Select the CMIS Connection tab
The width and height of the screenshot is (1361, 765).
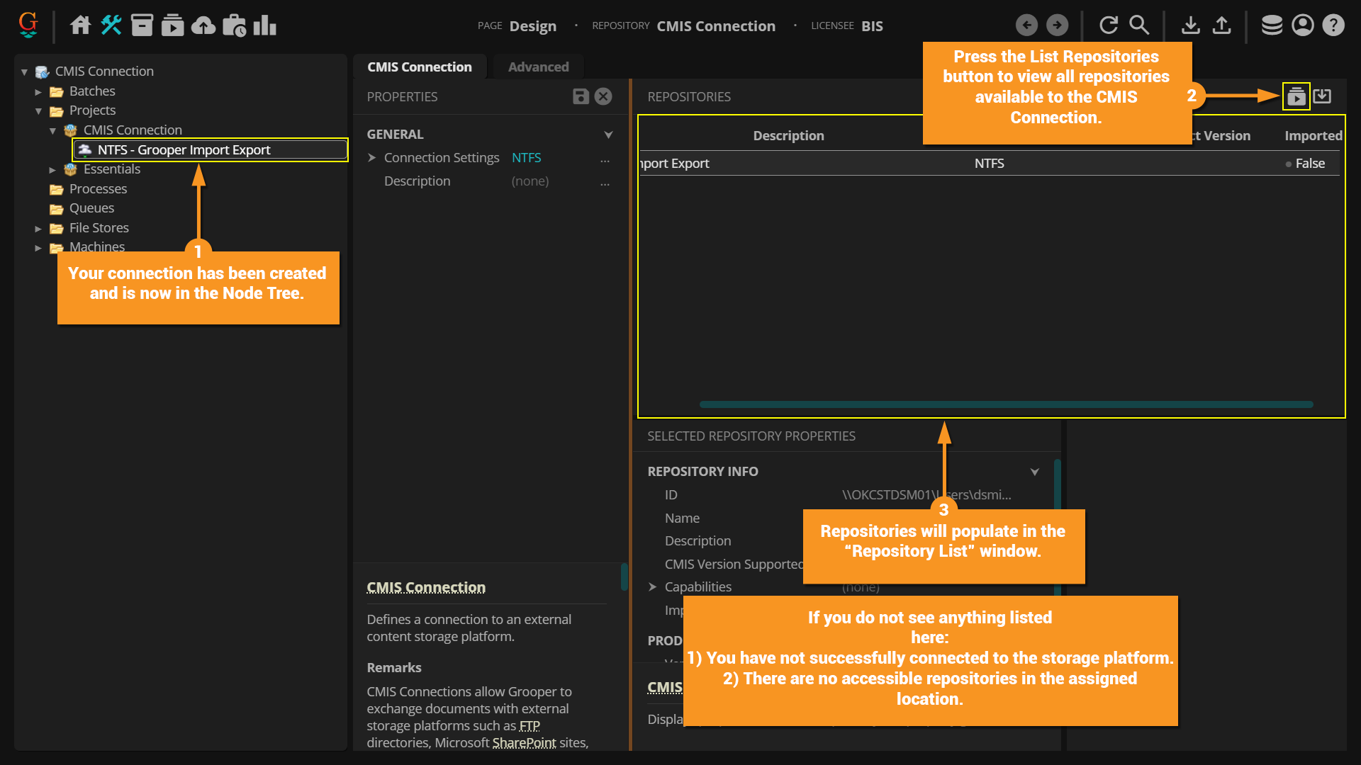click(419, 67)
